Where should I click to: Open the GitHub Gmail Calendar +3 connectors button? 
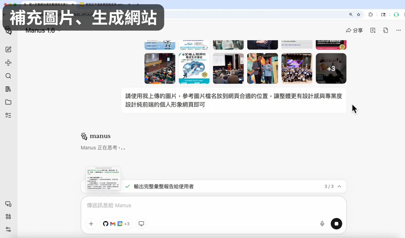point(116,224)
